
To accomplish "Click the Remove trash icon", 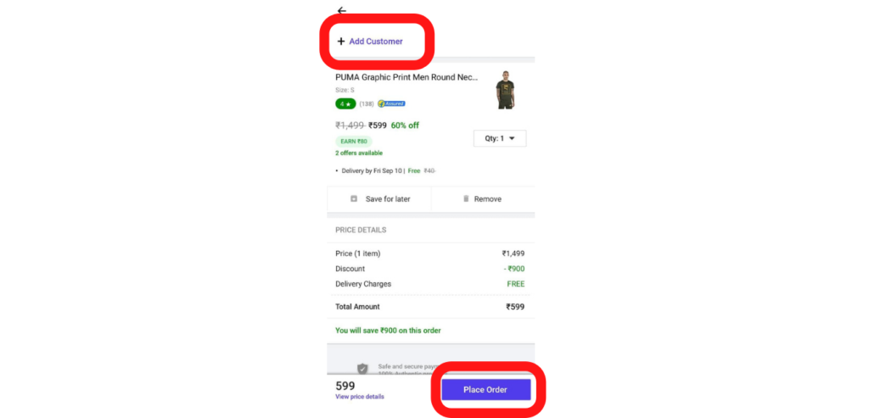I will pyautogui.click(x=466, y=198).
